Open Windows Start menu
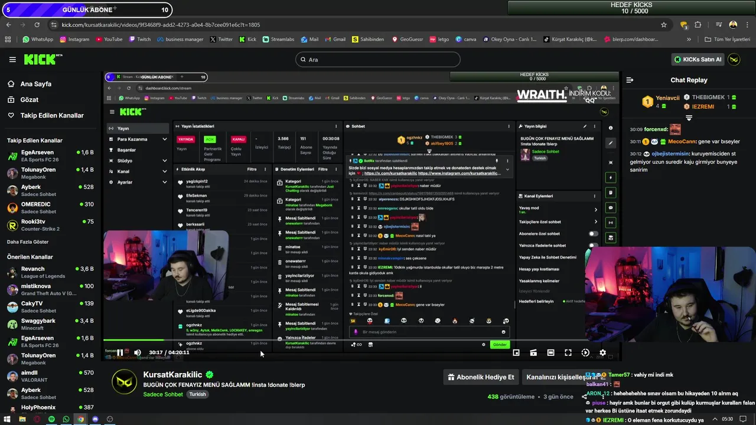The width and height of the screenshot is (756, 425). [x=6, y=419]
